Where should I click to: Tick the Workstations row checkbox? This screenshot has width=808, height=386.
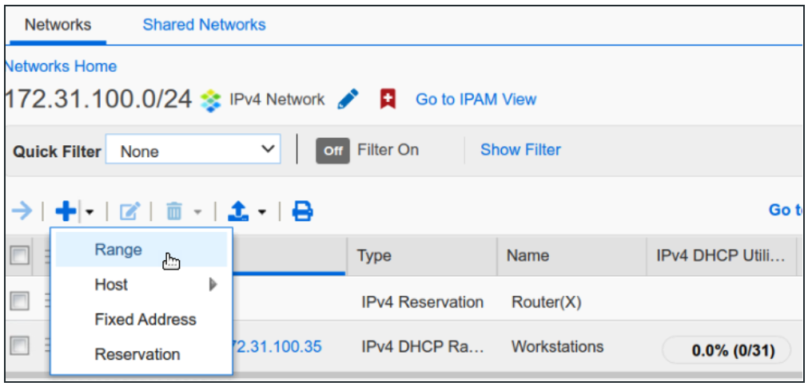pyautogui.click(x=19, y=345)
